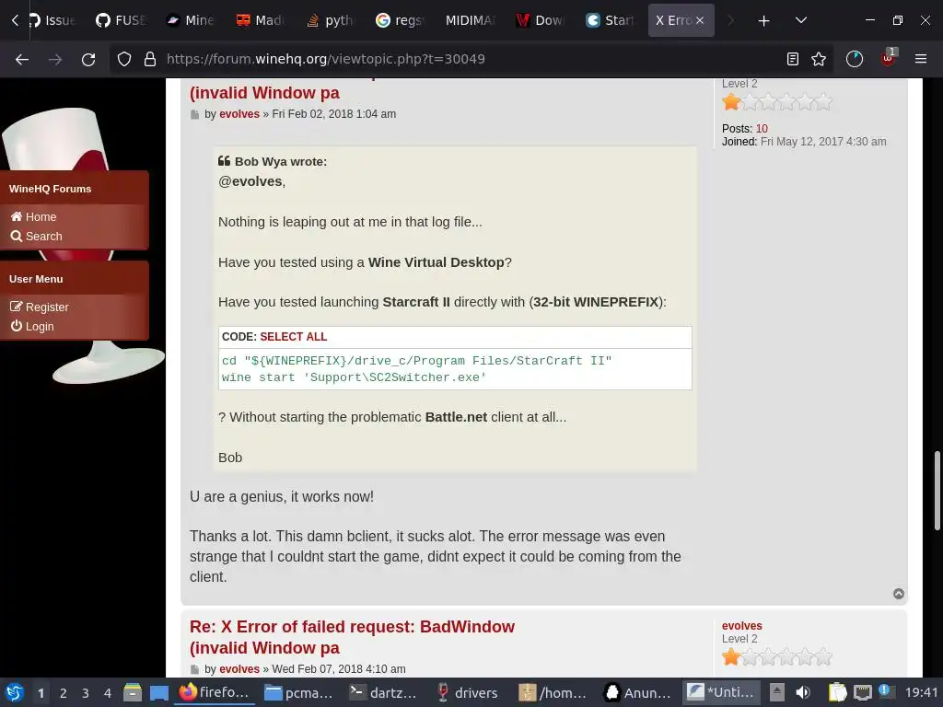This screenshot has height=707, width=943.
Task: Open the drivers Wine taskbar window
Action: tap(467, 692)
